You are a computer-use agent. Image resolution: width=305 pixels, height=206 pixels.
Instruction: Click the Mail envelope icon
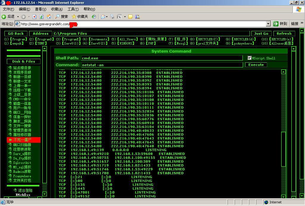tap(103, 17)
